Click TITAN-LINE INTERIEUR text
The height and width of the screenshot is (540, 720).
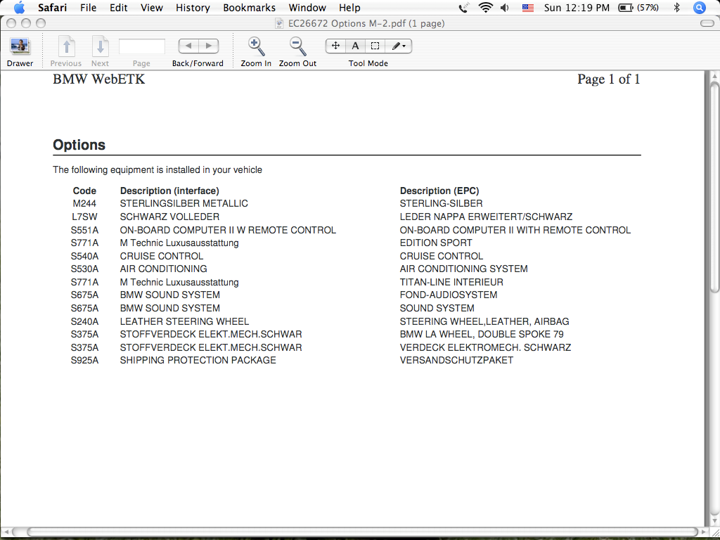click(x=451, y=282)
